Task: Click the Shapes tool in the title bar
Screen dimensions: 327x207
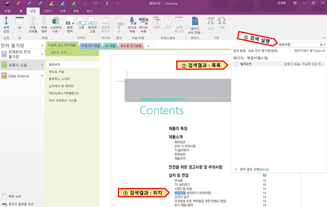Action: [x=96, y=4]
